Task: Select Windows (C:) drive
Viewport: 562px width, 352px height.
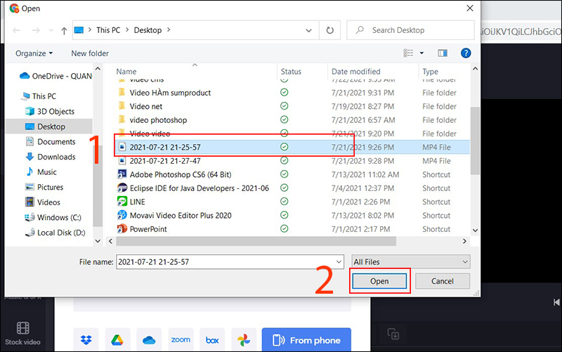Action: [x=53, y=217]
